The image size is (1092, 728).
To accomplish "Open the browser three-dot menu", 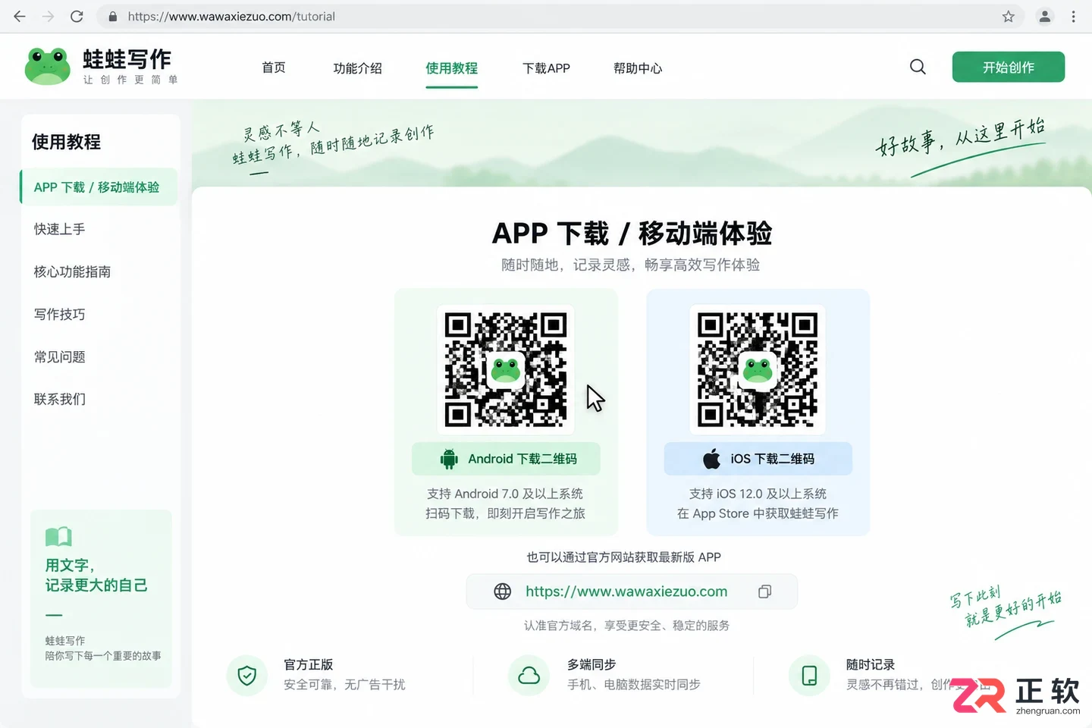I will click(1073, 16).
